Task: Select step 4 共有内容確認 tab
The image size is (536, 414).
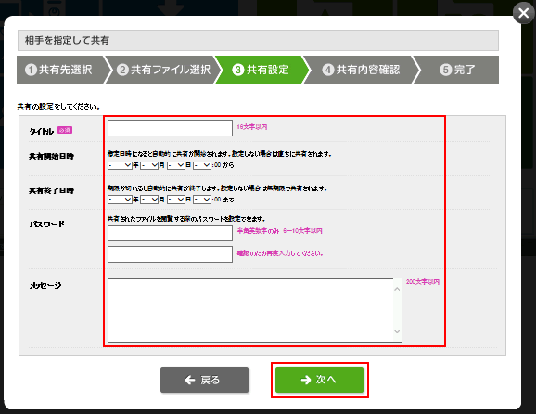Action: tap(361, 70)
